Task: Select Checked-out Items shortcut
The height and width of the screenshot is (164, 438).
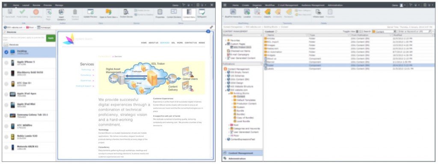Action: click(x=240, y=51)
